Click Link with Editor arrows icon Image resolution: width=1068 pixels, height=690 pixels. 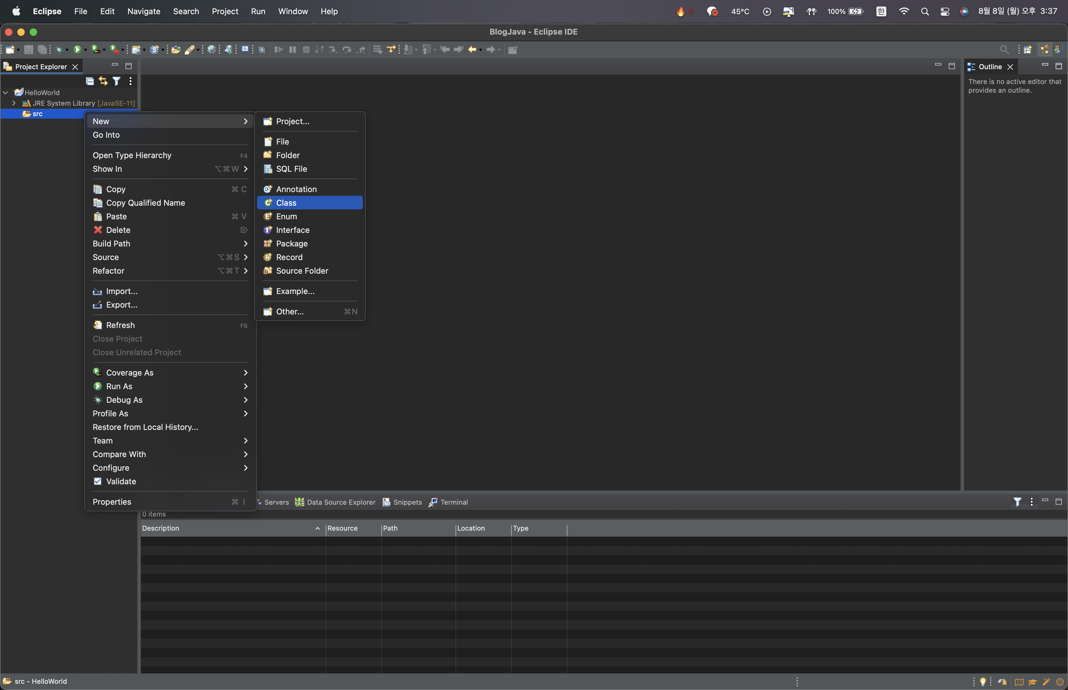pos(103,81)
